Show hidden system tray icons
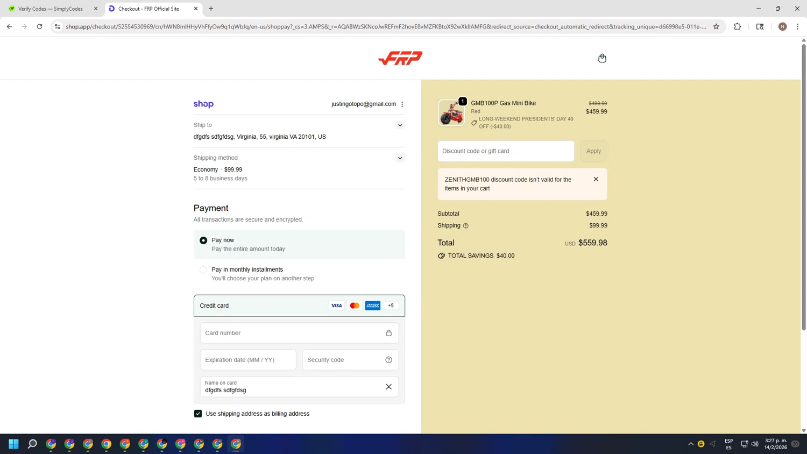807x454 pixels. [691, 444]
